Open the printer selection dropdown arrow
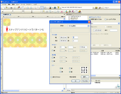This screenshot has width=121, height=94. pos(93,8)
